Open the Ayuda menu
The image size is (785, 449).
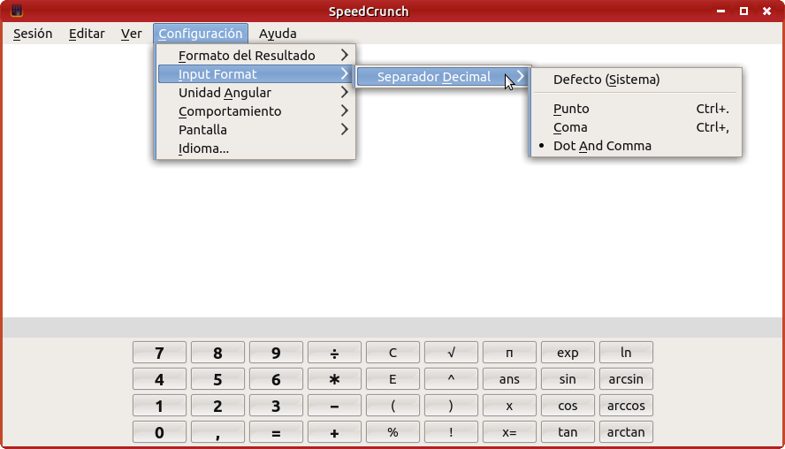(x=278, y=34)
